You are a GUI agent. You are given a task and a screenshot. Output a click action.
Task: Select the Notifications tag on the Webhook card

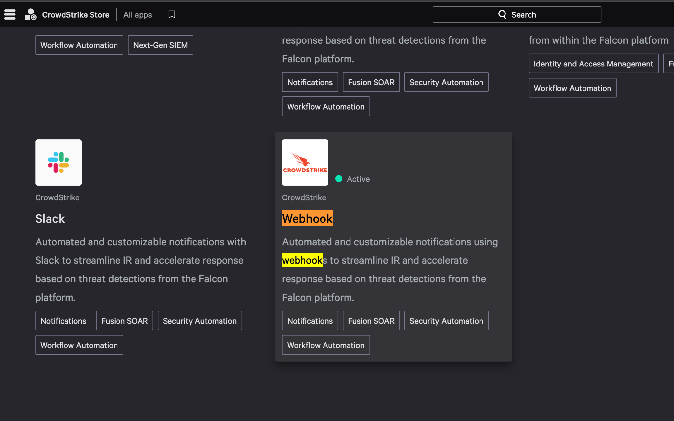tap(310, 320)
